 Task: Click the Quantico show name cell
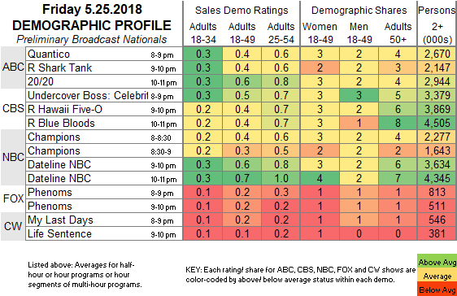click(x=104, y=54)
